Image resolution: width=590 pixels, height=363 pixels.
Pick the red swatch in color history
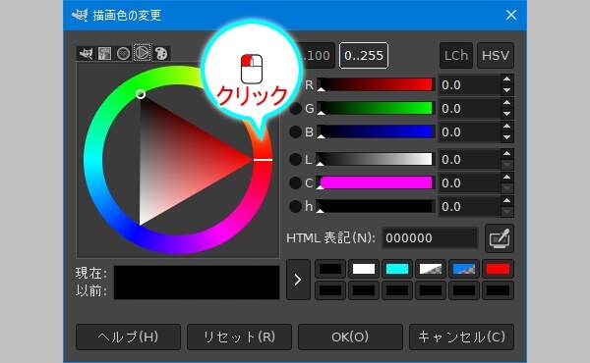point(498,269)
